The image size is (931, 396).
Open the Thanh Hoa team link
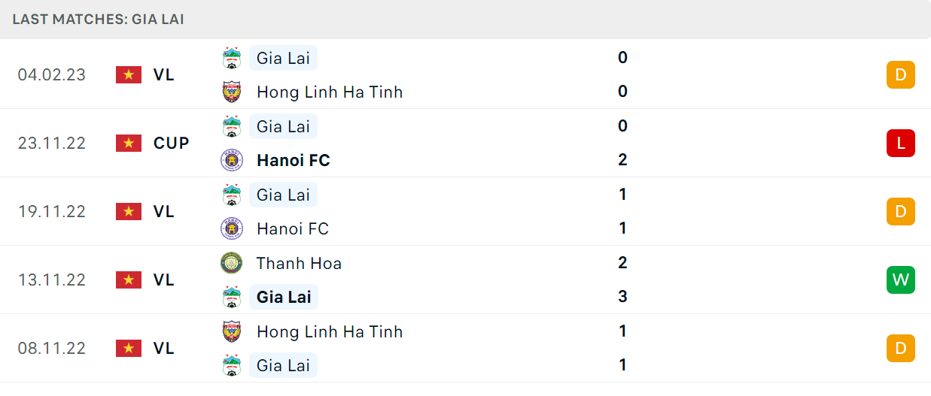[x=299, y=263]
